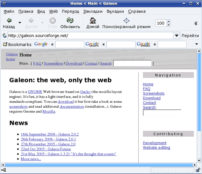Click the Galeon footprint throbber icon
Image resolution: width=202 pixels, height=174 pixels.
(196, 23)
